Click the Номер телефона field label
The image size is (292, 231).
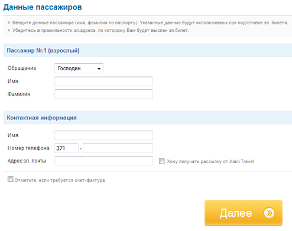click(x=28, y=148)
